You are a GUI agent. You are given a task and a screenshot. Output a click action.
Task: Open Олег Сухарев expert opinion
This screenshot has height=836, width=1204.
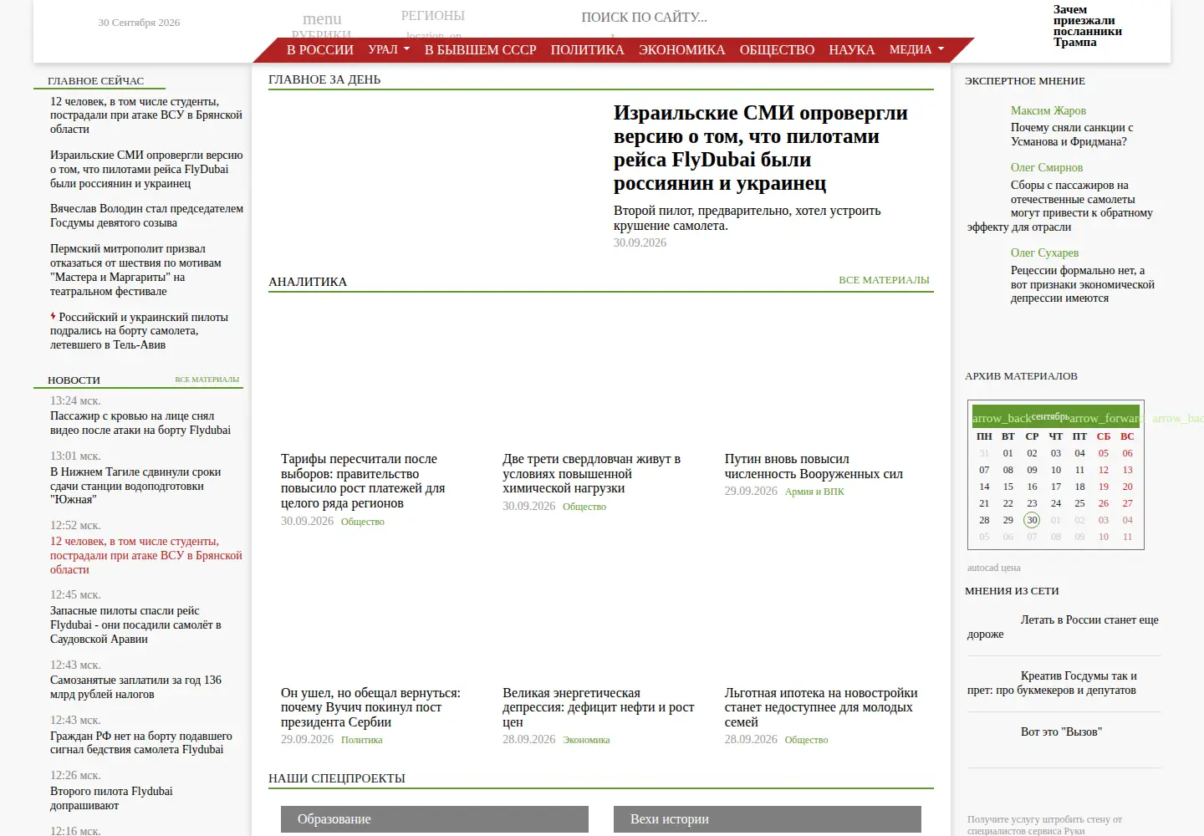[1044, 252]
